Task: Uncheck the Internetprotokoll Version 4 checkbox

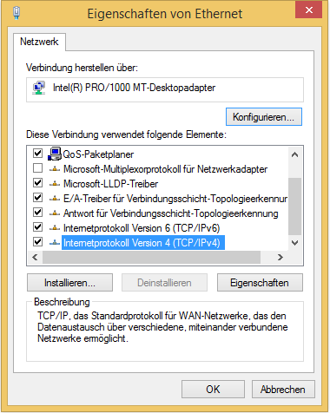Action: point(37,241)
